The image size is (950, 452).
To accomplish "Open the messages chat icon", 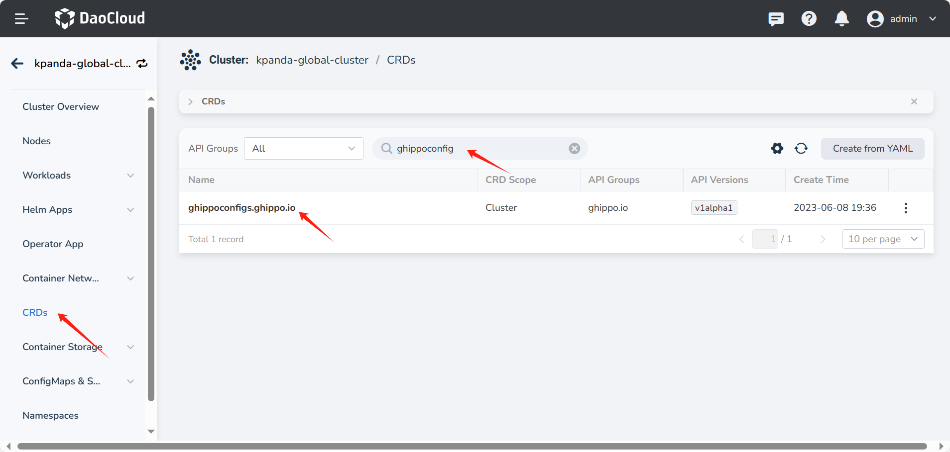I will click(x=776, y=19).
